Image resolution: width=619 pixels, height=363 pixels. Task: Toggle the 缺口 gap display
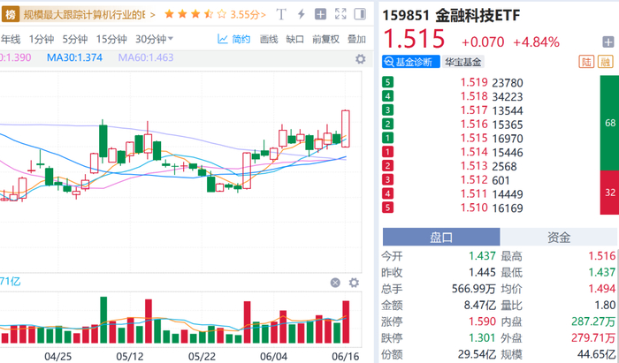(x=295, y=39)
